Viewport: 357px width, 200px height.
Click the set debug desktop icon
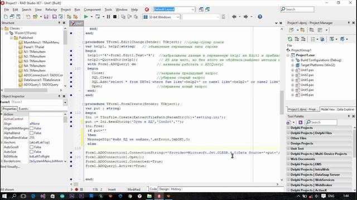point(208,9)
